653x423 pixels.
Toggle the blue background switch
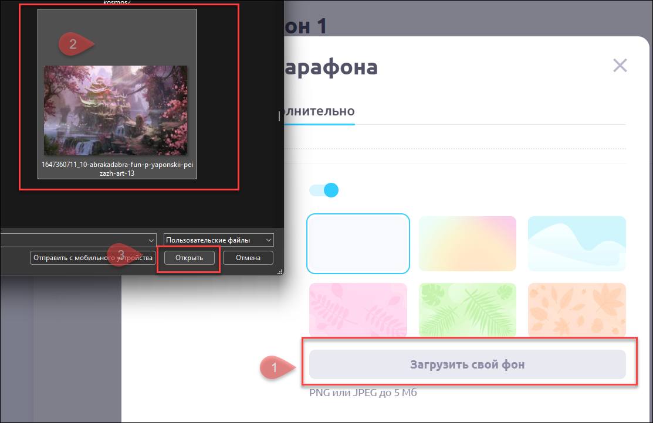click(324, 190)
